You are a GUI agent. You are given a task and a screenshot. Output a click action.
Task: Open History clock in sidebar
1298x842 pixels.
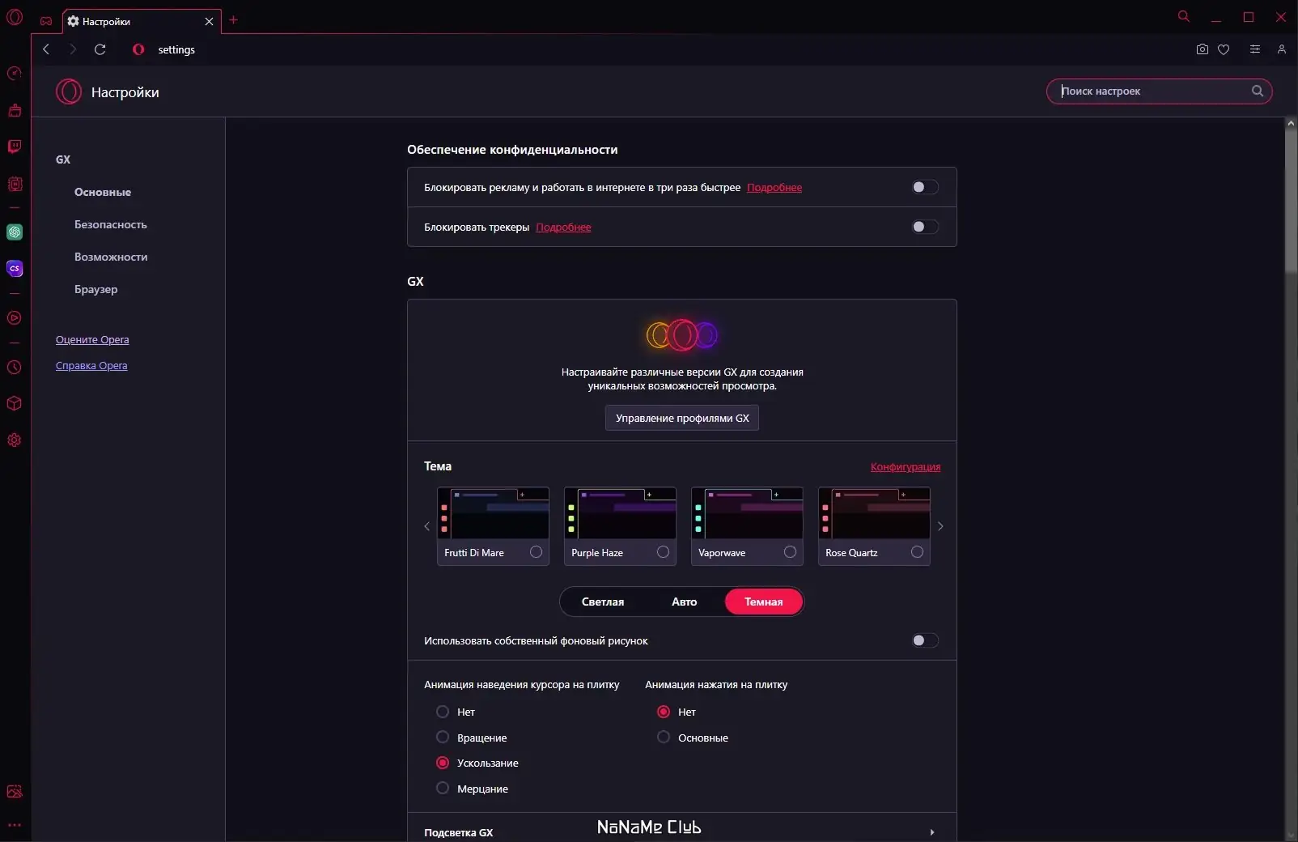pos(15,367)
